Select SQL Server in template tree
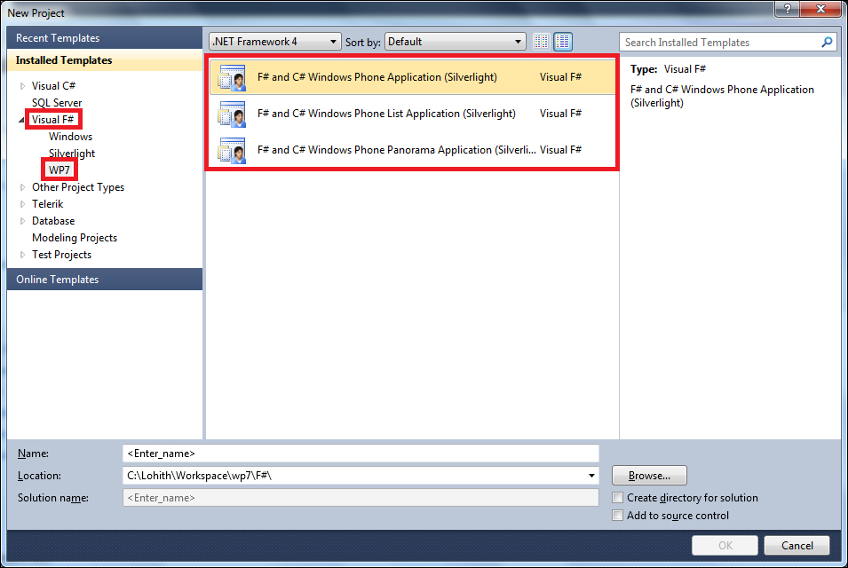This screenshot has height=568, width=848. click(x=57, y=103)
